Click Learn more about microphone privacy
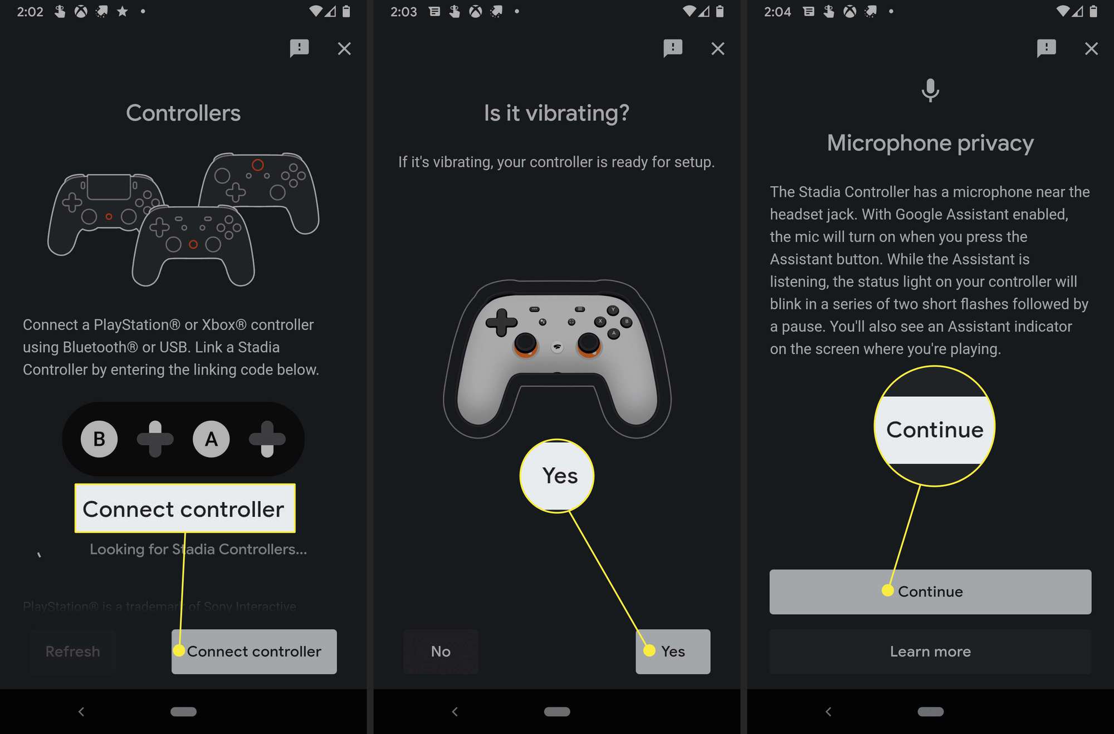 click(930, 652)
